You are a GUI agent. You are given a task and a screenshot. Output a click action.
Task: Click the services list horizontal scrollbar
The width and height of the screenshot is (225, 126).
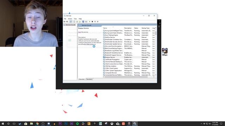tap(126, 77)
